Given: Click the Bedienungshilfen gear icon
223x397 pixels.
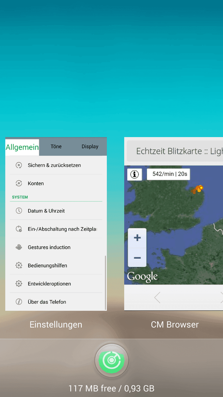Looking at the screenshot, I should (x=19, y=265).
